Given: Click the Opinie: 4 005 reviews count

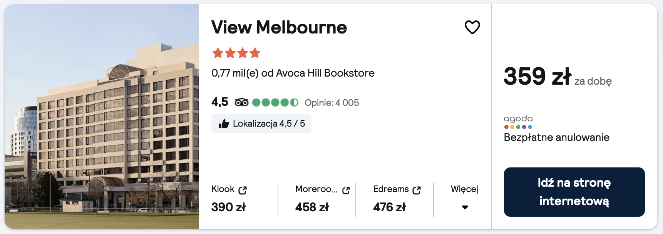Looking at the screenshot, I should [331, 103].
